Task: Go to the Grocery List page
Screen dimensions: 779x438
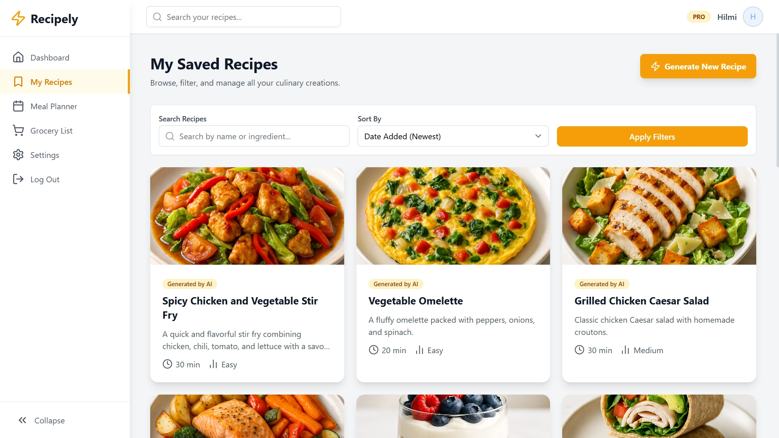Action: pyautogui.click(x=51, y=131)
